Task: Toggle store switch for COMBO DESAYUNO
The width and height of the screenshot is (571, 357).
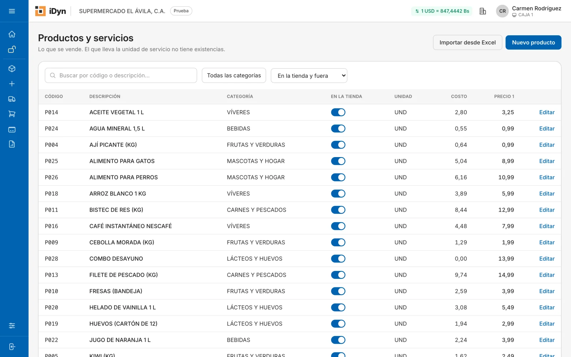Action: point(338,259)
